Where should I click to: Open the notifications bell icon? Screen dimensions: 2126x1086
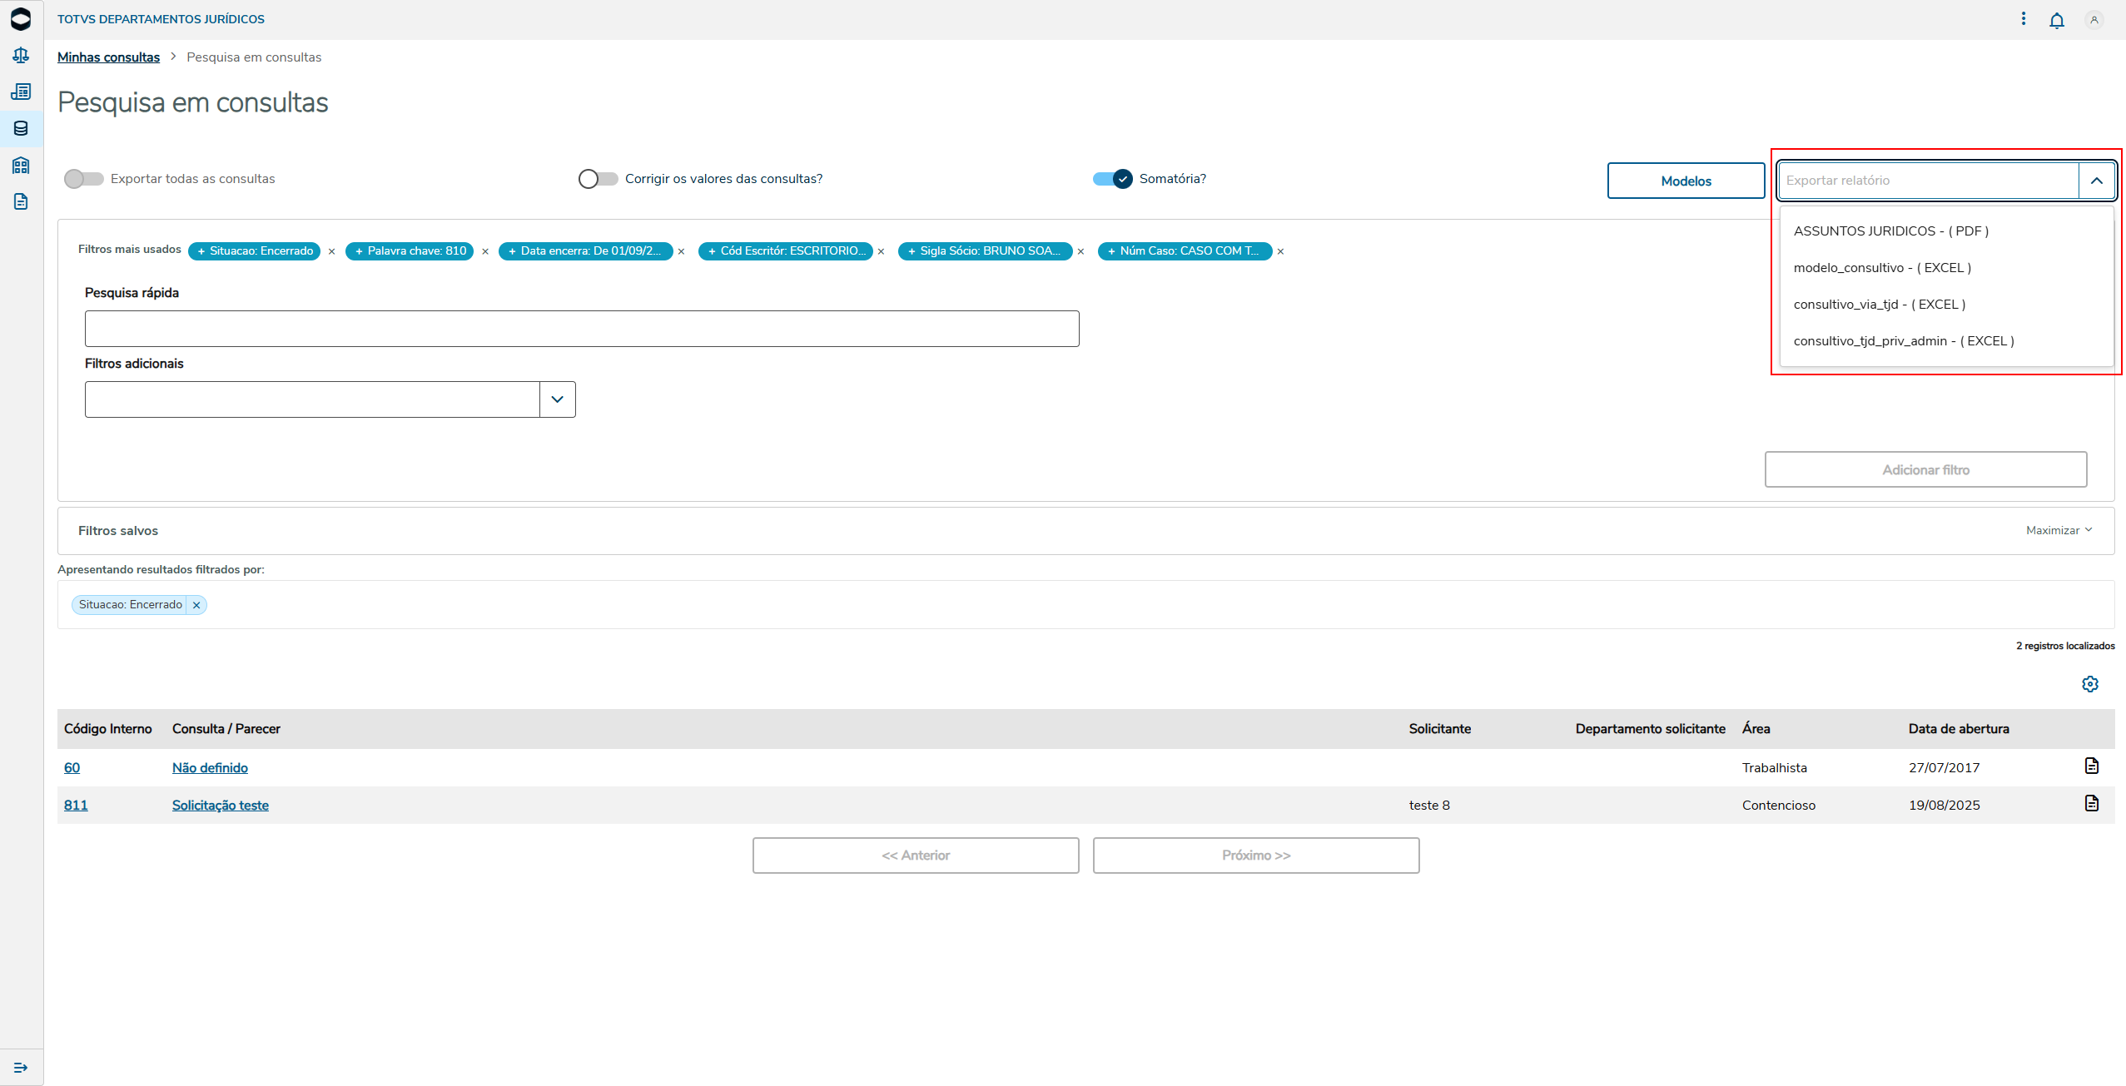tap(2056, 20)
